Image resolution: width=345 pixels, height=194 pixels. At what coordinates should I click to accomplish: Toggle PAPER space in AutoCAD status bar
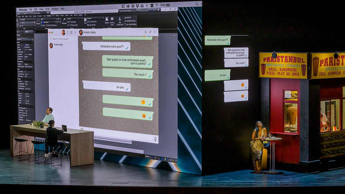(x=147, y=156)
